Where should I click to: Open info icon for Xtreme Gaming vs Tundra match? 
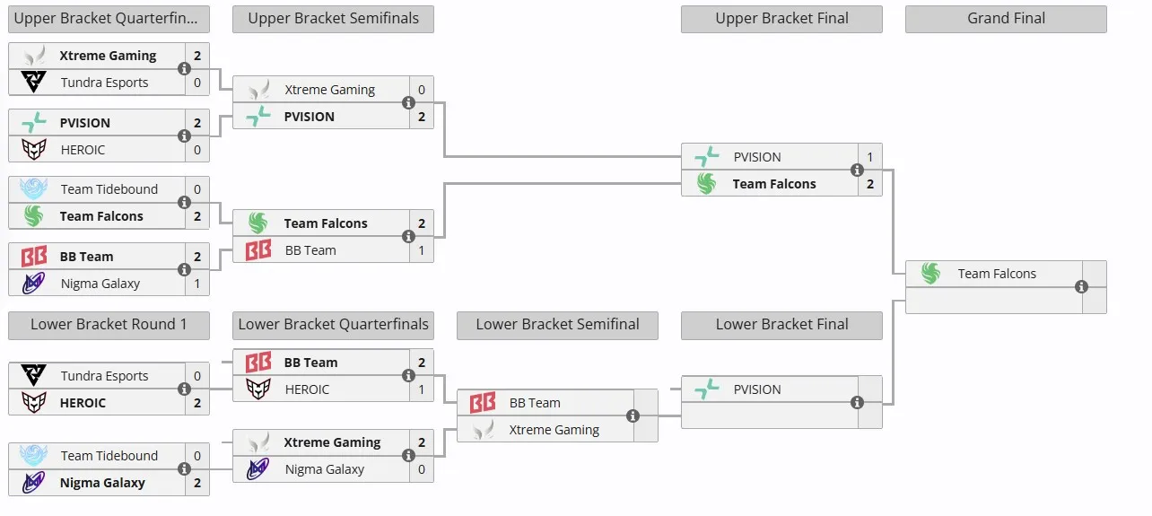[184, 69]
